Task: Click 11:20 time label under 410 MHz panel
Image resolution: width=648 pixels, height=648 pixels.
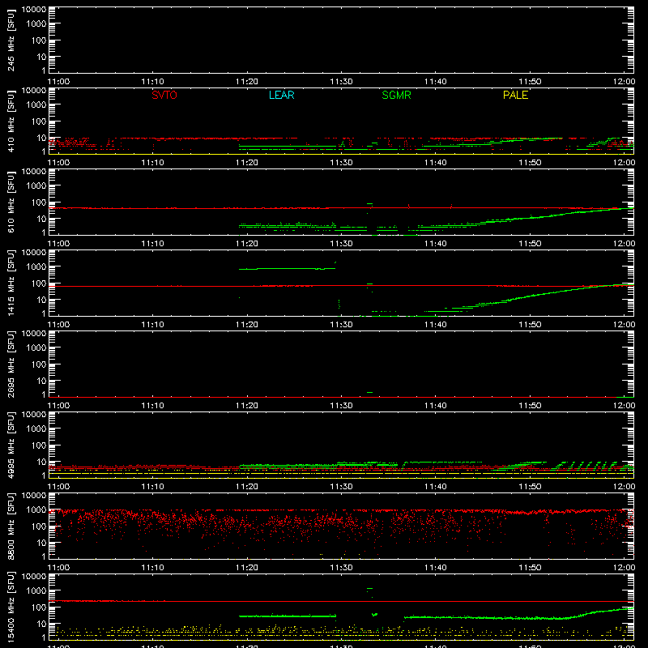Action: (x=247, y=163)
